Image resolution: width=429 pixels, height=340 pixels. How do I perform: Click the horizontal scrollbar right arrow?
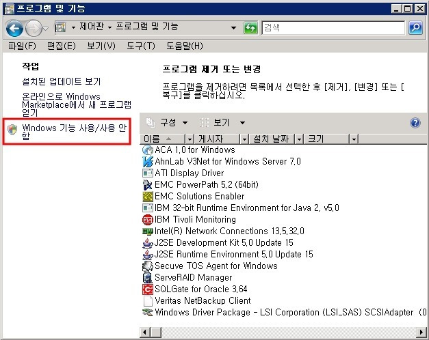[x=422, y=332]
